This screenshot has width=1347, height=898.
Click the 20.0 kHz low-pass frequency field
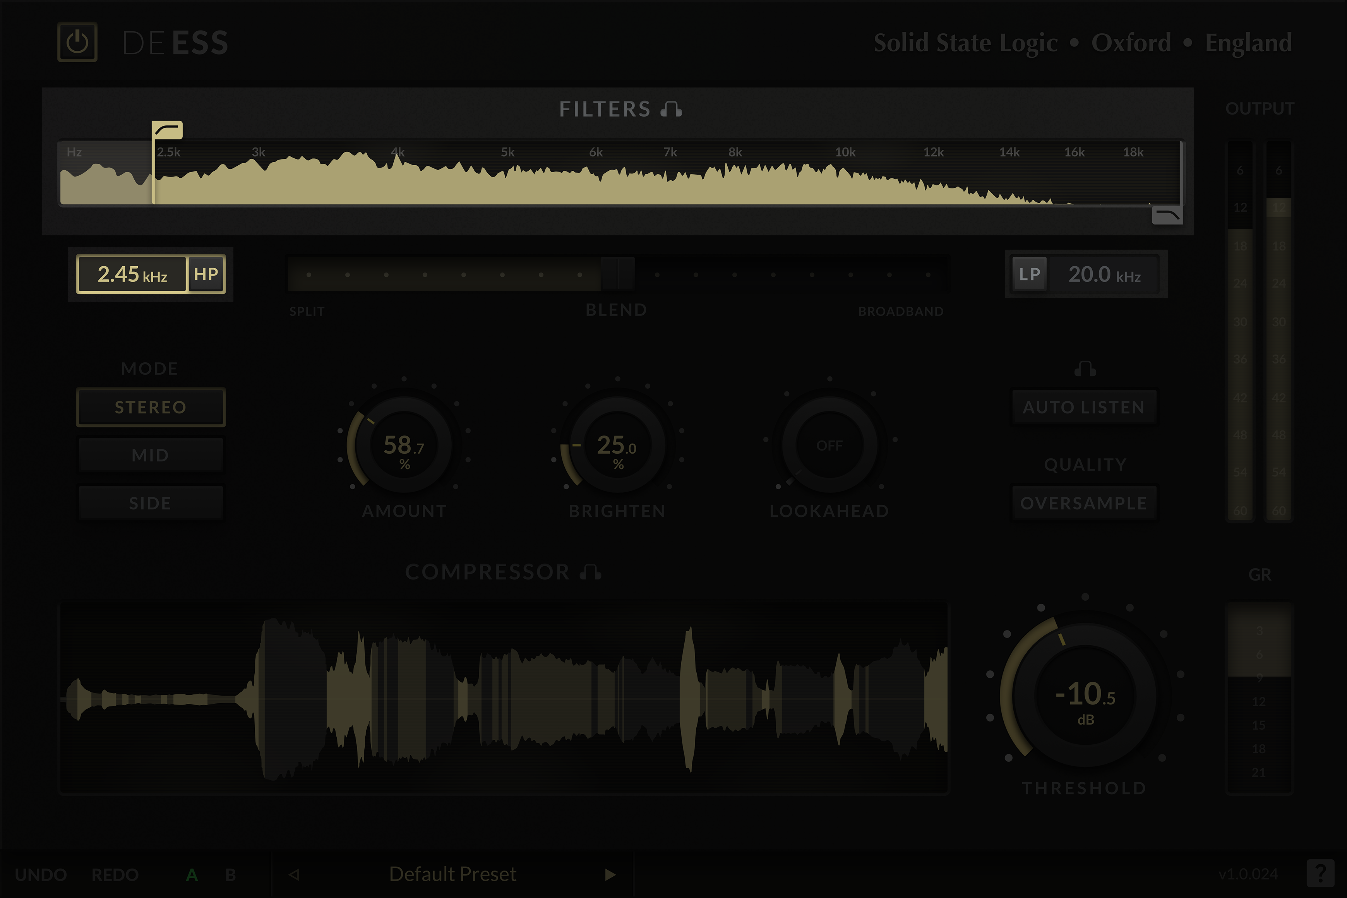(x=1105, y=274)
